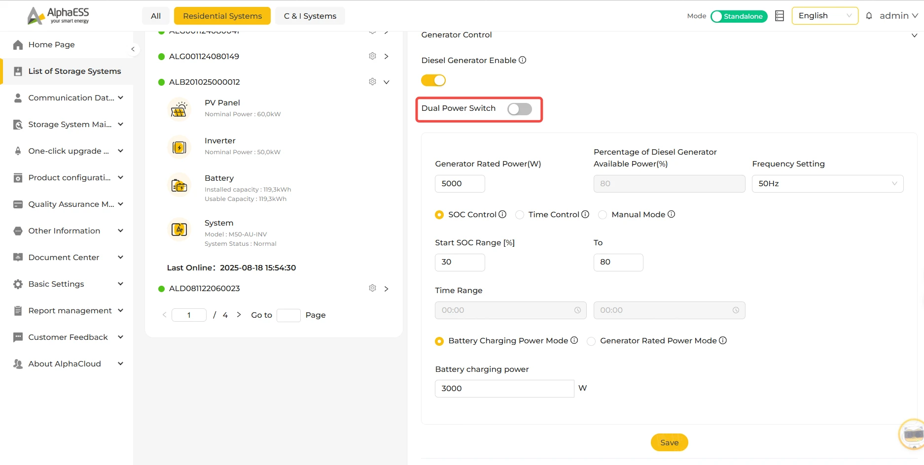Click the To SOC field showing 80

(618, 262)
